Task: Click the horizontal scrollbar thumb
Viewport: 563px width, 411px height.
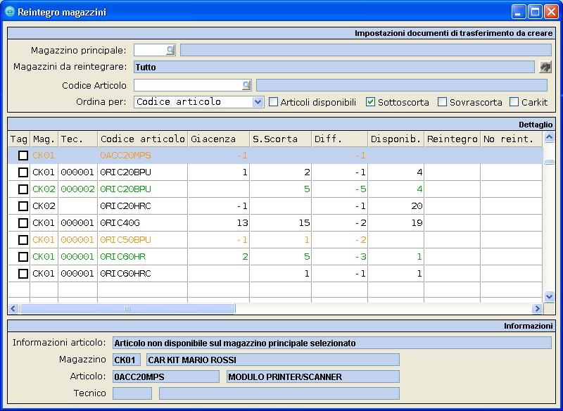Action: pos(127,308)
